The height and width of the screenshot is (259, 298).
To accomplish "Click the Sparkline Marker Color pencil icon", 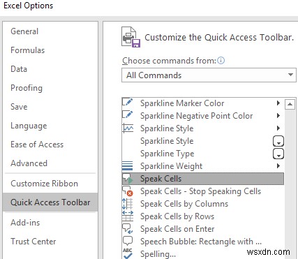I will tap(128, 102).
